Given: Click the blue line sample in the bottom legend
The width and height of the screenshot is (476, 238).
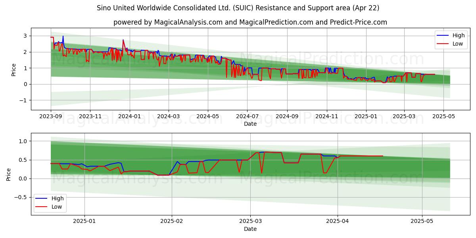Looking at the screenshot, I should click(x=42, y=199).
